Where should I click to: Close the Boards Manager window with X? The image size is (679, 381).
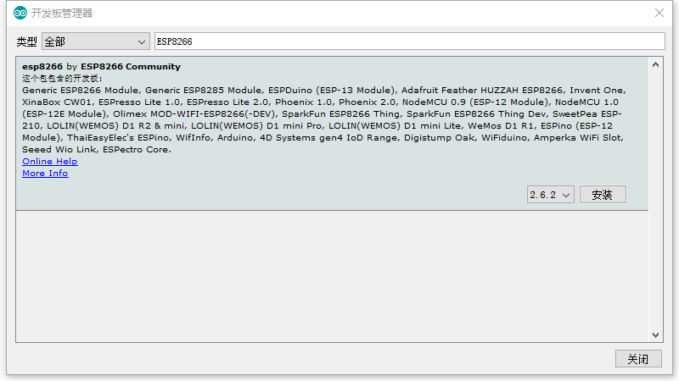pos(659,13)
